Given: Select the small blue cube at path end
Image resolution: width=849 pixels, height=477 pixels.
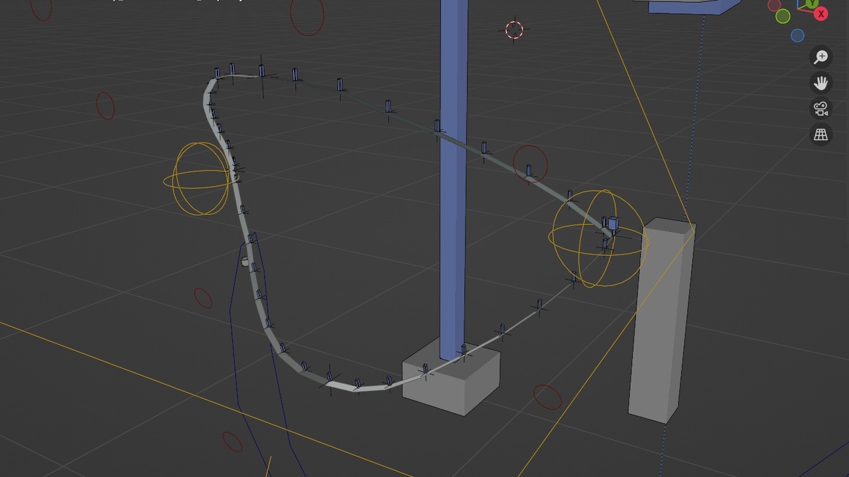Looking at the screenshot, I should click(x=613, y=224).
